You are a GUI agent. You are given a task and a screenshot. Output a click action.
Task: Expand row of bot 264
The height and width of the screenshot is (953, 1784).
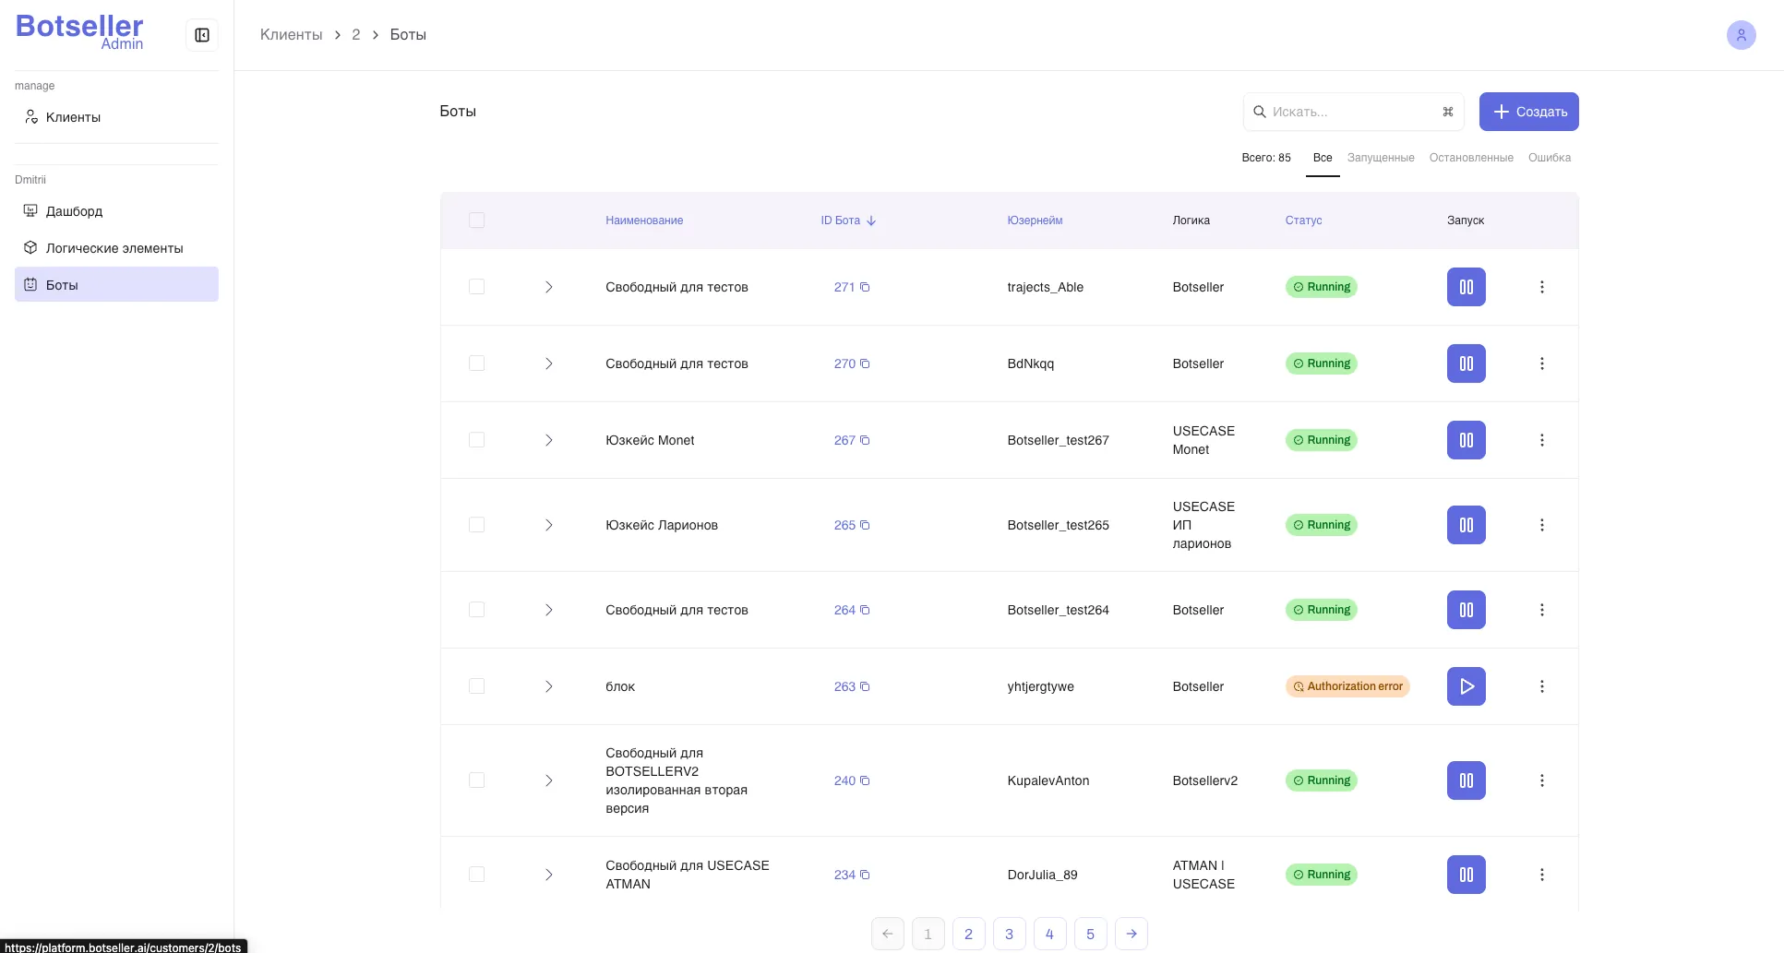(548, 610)
